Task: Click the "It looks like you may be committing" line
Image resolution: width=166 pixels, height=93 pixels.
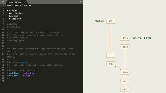Action: pyautogui.click(x=33, y=32)
